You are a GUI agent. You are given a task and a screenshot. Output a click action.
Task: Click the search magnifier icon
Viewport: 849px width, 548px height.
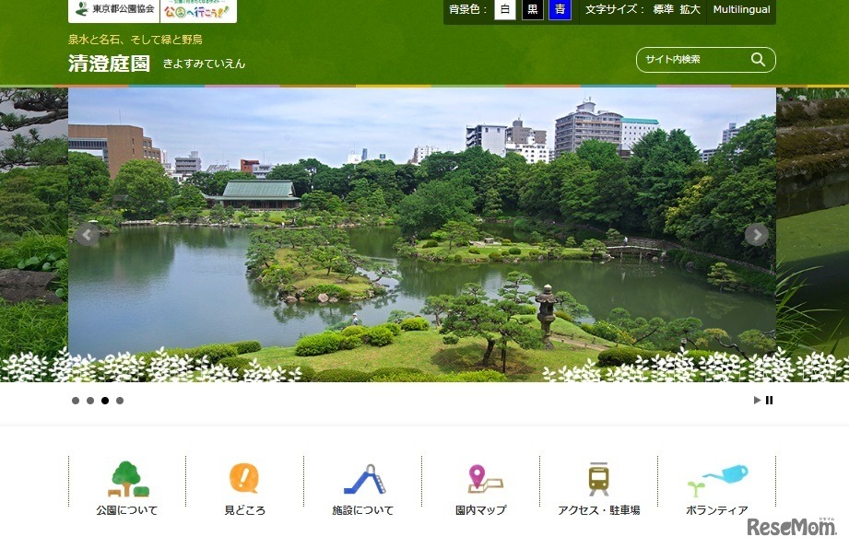tap(758, 60)
